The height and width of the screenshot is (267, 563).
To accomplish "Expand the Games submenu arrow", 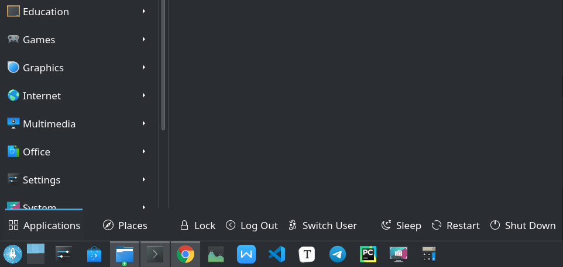I will (x=143, y=39).
